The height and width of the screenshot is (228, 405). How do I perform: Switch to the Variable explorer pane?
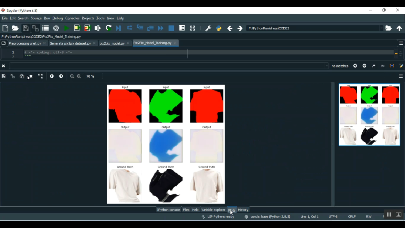coord(213,210)
